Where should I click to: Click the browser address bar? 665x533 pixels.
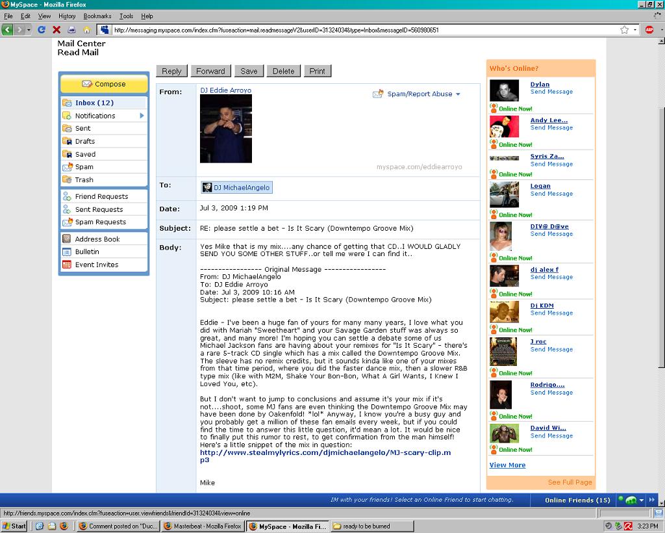coord(365,30)
